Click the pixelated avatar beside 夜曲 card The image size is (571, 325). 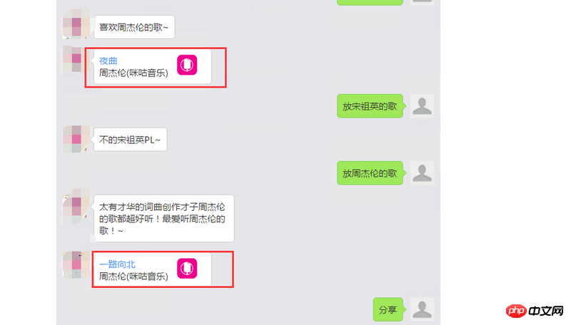(x=74, y=60)
